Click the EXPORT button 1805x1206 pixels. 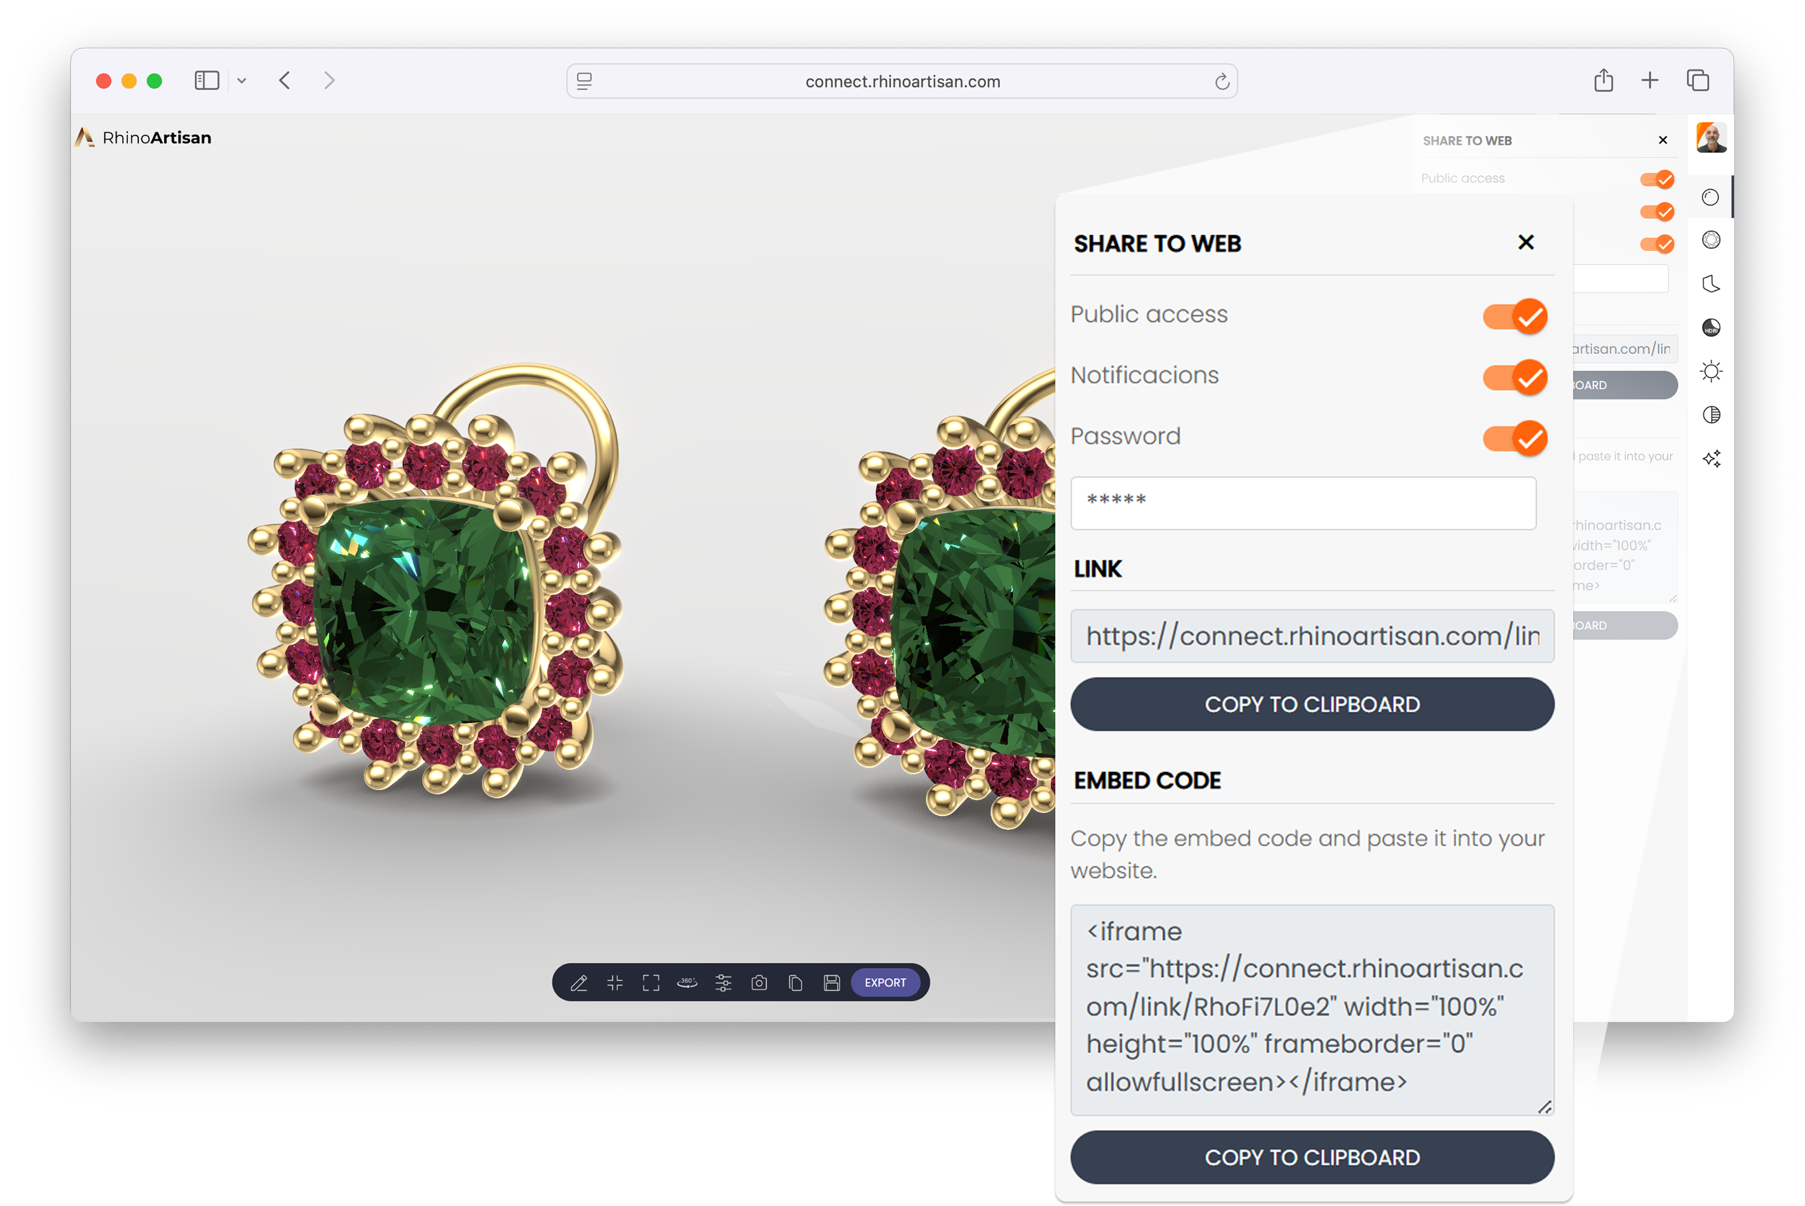tap(885, 983)
